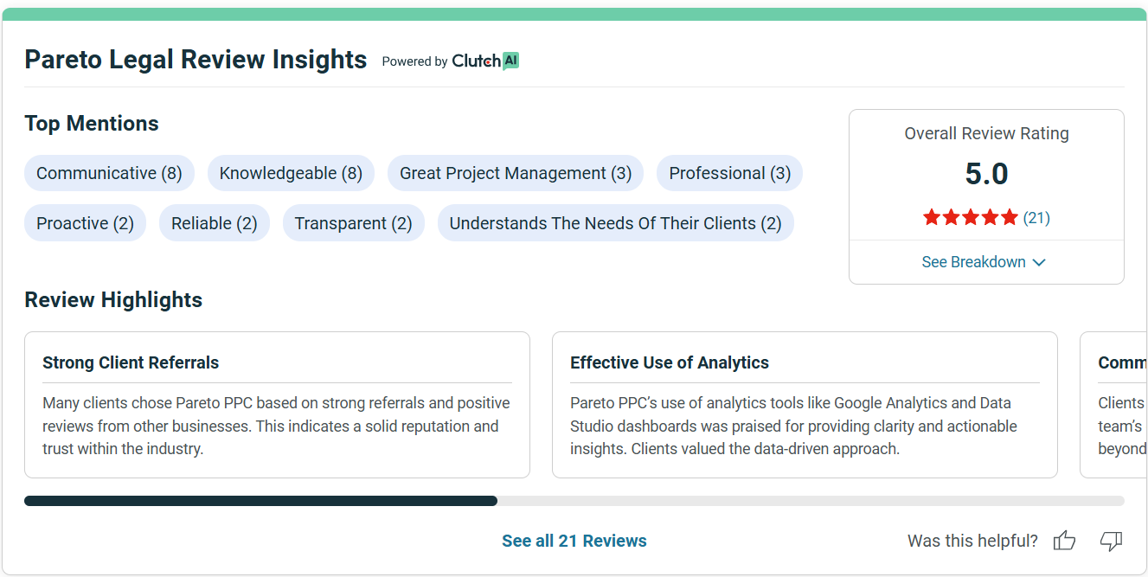
Task: Open the Strong Client Referrals highlight card
Action: click(x=277, y=405)
